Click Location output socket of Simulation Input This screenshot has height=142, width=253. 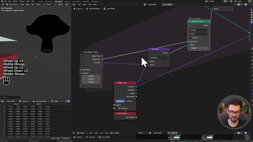(102, 63)
